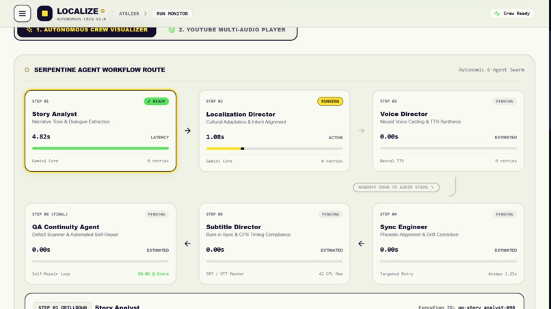This screenshot has height=309, width=551.
Task: Switch to Autonomous Crew Visualizer tab
Action: (87, 30)
